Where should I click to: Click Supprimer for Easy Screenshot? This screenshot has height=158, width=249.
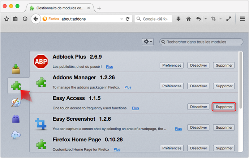[x=224, y=128]
